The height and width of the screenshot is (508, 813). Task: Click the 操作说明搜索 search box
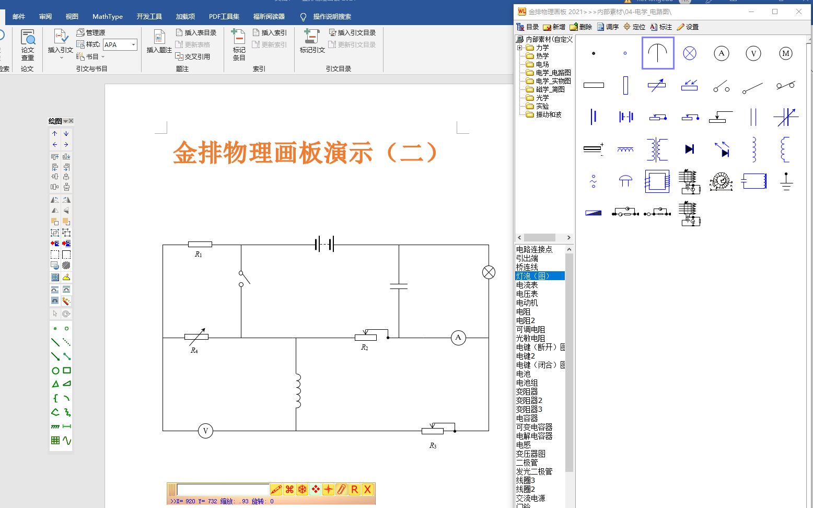tap(332, 17)
